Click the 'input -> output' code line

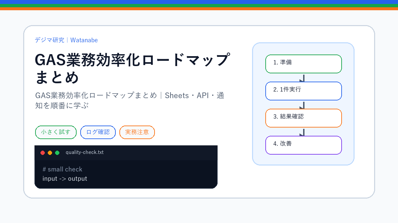pyautogui.click(x=65, y=179)
